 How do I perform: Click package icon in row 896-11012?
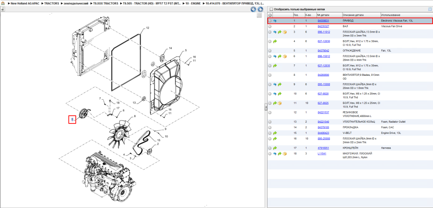(284, 32)
